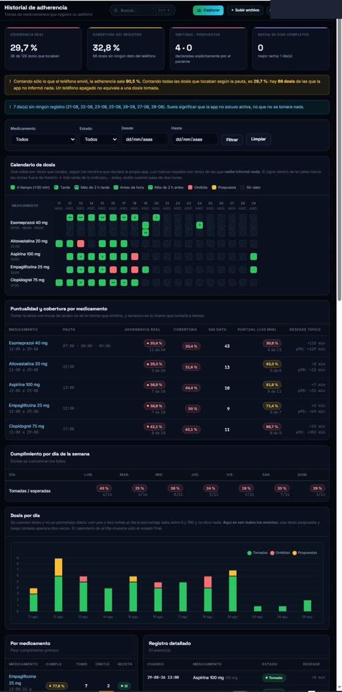Click the red Atorvastatina omitted cell on 13 ago.
Screen dimensions: 342x692
point(81,244)
